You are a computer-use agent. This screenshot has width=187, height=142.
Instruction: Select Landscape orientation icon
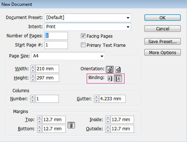118,70
